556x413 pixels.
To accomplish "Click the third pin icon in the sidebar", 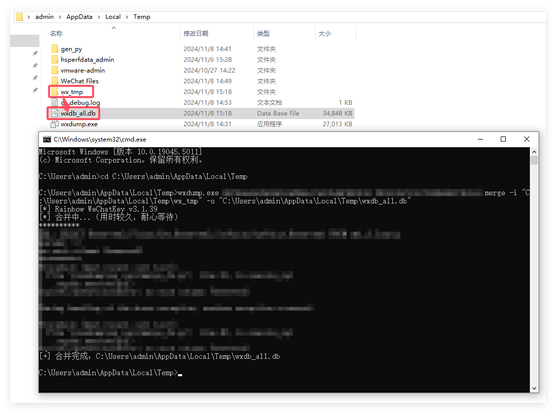I will coord(35,78).
